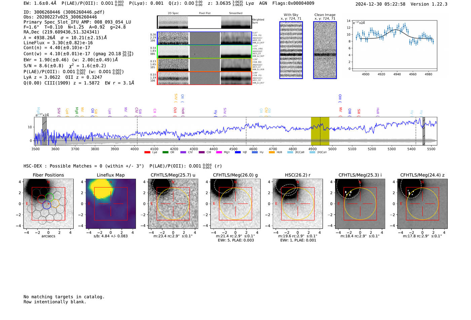Open the HSC(26.2) r cutout

[x=298, y=204]
